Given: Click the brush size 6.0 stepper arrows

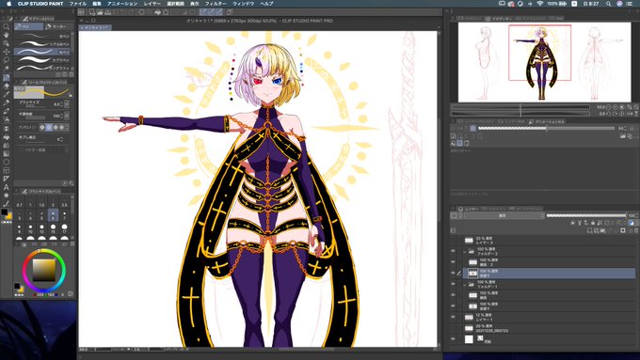Looking at the screenshot, I should [62, 104].
